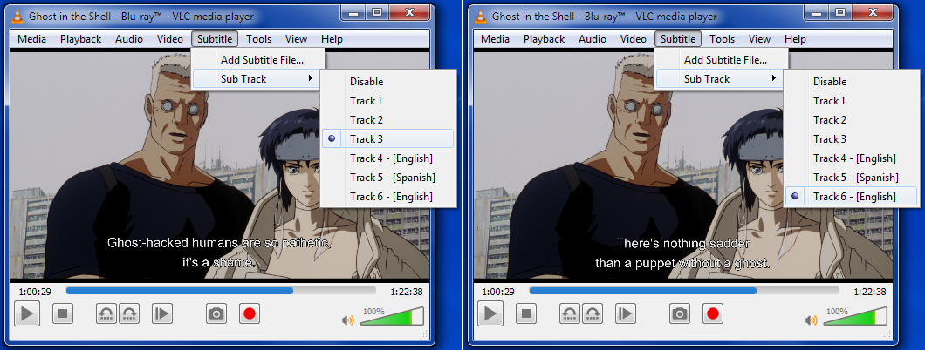Step backward icon in left VLC window
Screen dimensions: 925x350
(106, 313)
